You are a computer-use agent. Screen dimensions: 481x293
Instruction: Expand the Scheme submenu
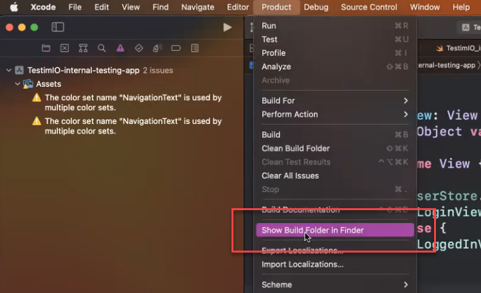tap(335, 285)
